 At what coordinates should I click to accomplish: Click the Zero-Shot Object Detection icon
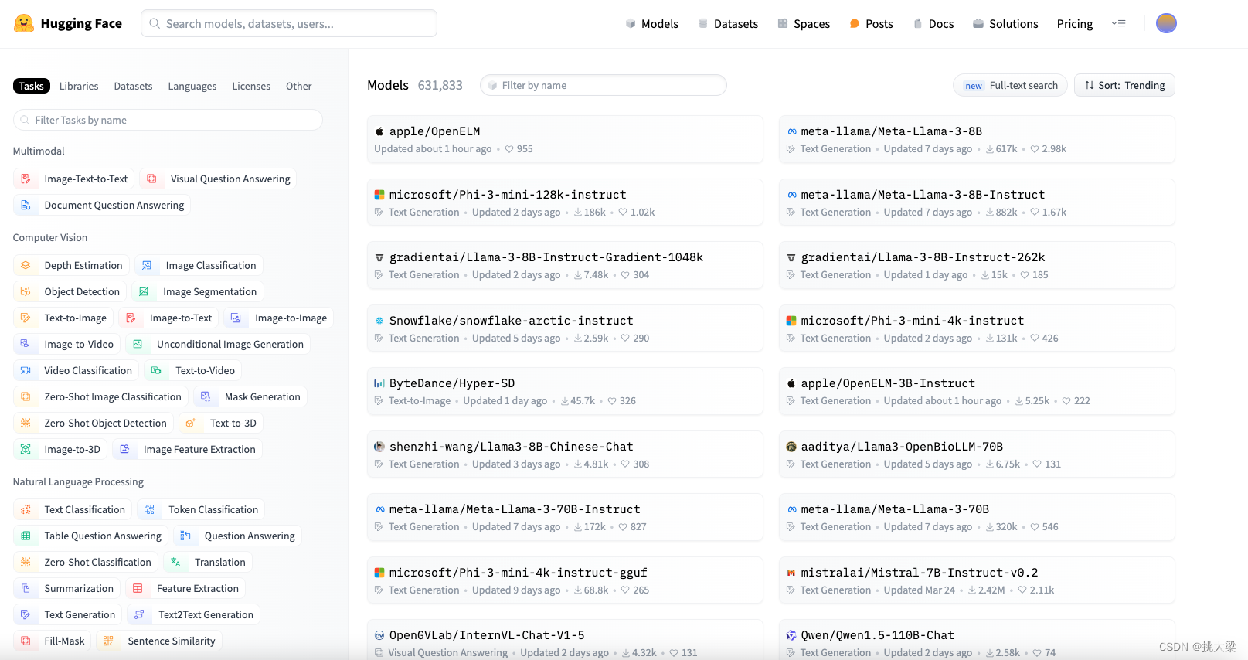26,423
